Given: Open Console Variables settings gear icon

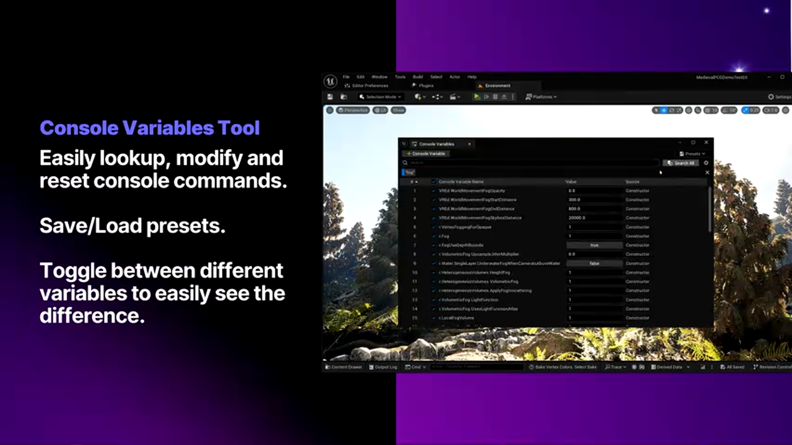Looking at the screenshot, I should [706, 163].
